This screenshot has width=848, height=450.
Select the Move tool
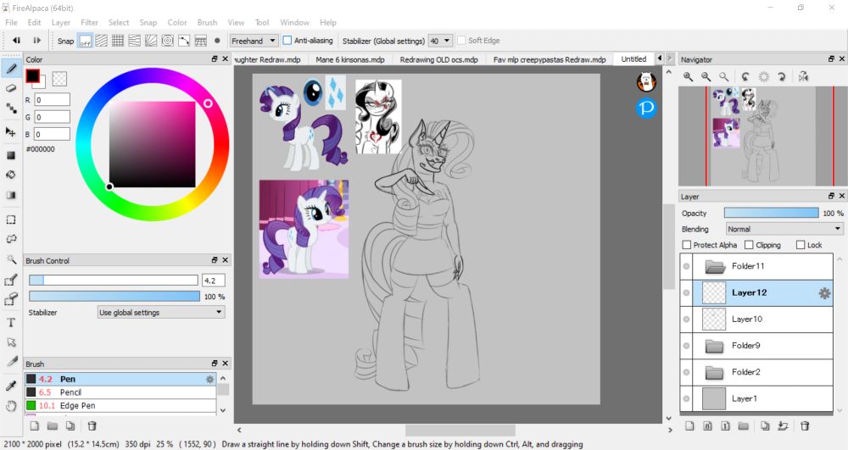point(11,132)
